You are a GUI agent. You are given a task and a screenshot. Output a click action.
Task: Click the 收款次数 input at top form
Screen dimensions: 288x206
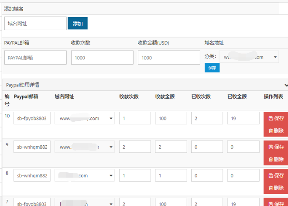click(x=102, y=58)
